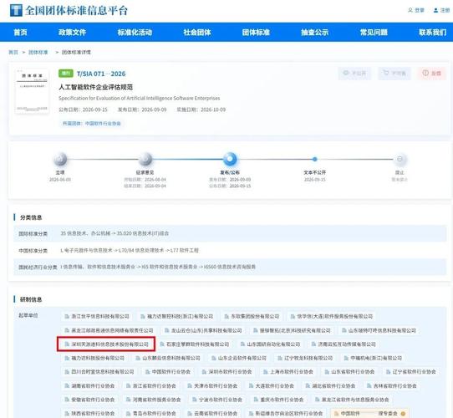The image size is (453, 418).
Task: Open drafting unit 东软集团股份有限公司
Action: coord(252,317)
